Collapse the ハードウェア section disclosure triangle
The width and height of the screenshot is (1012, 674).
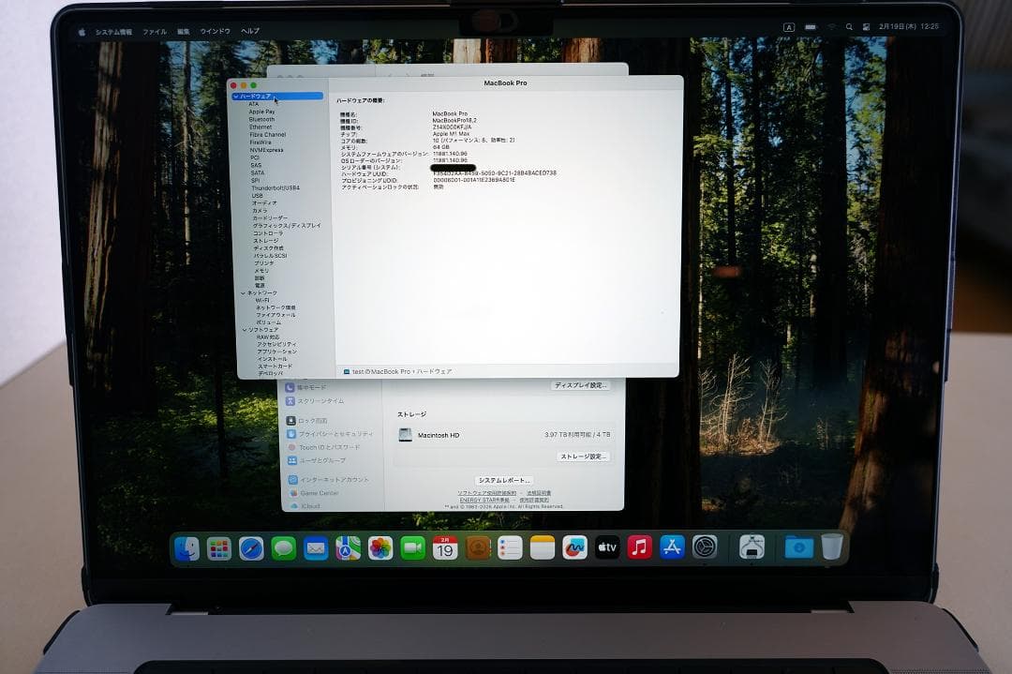point(235,97)
